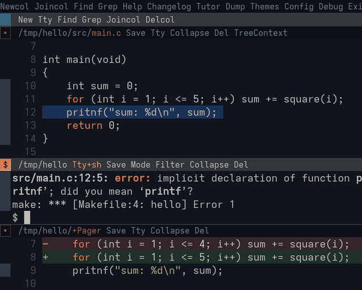Click Mode in the terminal tag
The width and height of the screenshot is (362, 290).
pos(140,165)
